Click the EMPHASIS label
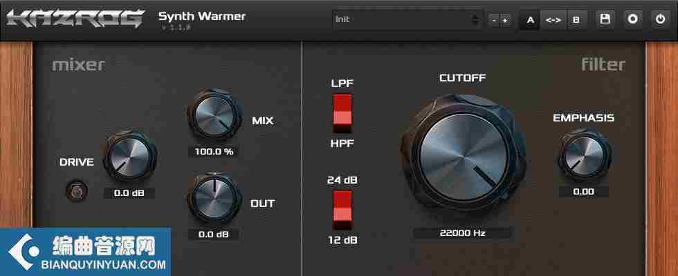Viewport: 678px width, 276px height. (x=584, y=118)
